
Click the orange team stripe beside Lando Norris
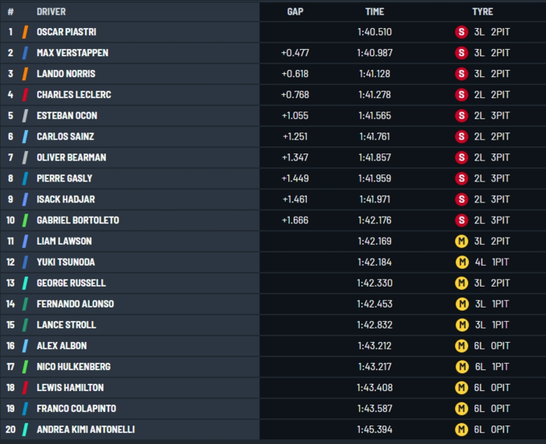pyautogui.click(x=26, y=74)
